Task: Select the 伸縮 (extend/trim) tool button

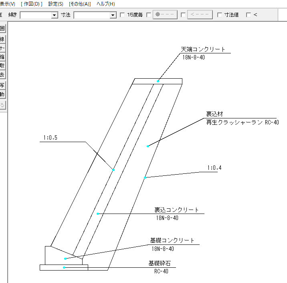Action: click(2, 57)
